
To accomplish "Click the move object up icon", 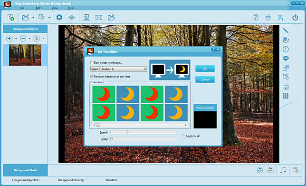I will 37,39.
